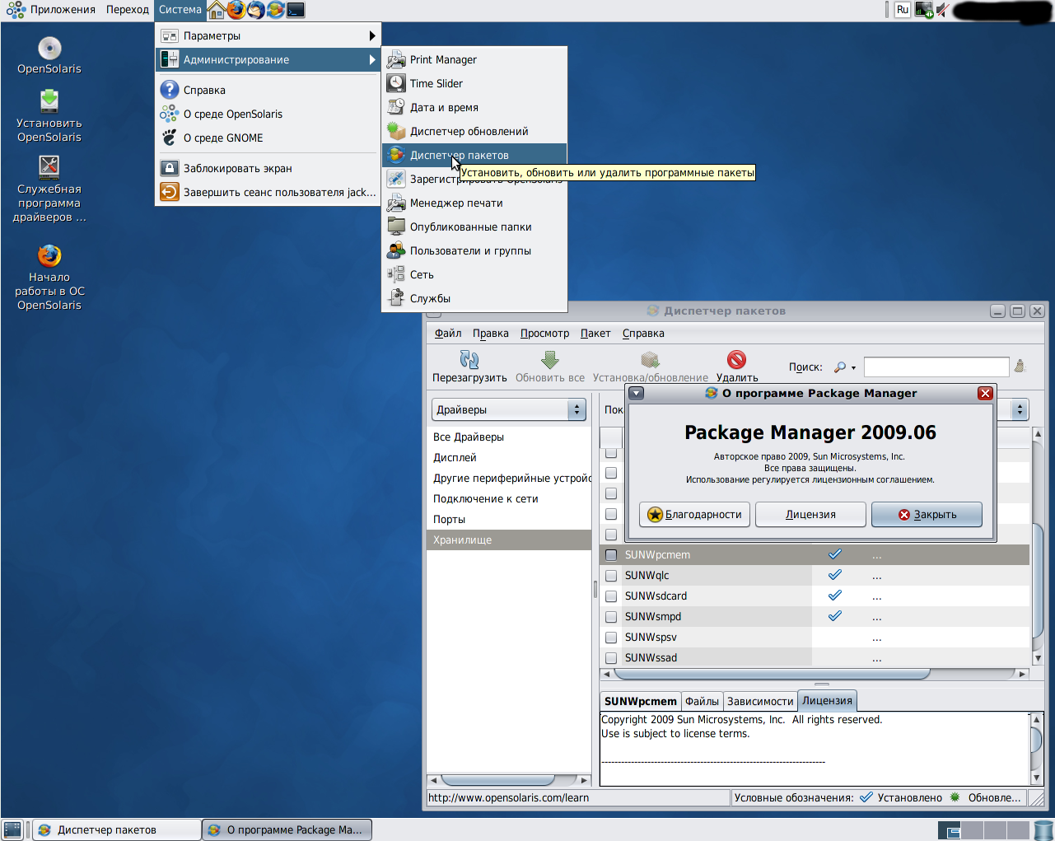Viewport: 1055px width, 841px height.
Task: Click inside the Поиск search field
Action: click(x=936, y=367)
